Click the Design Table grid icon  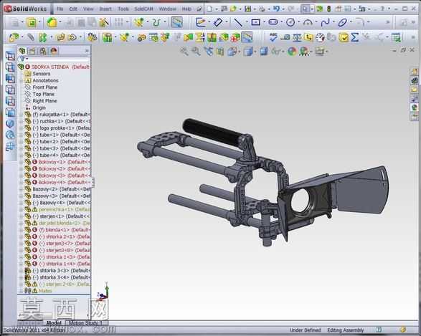point(396,37)
